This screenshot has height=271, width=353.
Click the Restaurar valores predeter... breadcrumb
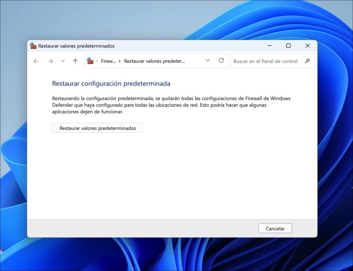[154, 61]
